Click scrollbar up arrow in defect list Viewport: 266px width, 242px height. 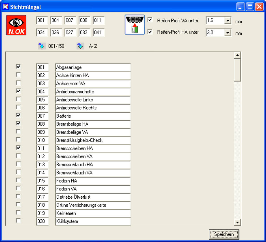coord(238,56)
